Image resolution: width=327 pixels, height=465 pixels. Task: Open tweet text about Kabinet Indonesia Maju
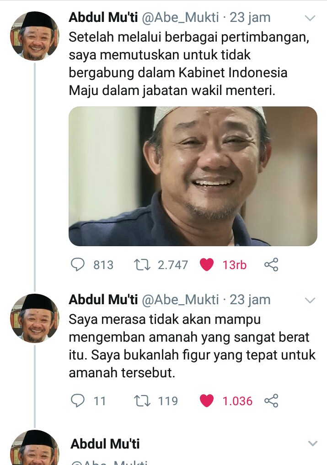click(189, 64)
